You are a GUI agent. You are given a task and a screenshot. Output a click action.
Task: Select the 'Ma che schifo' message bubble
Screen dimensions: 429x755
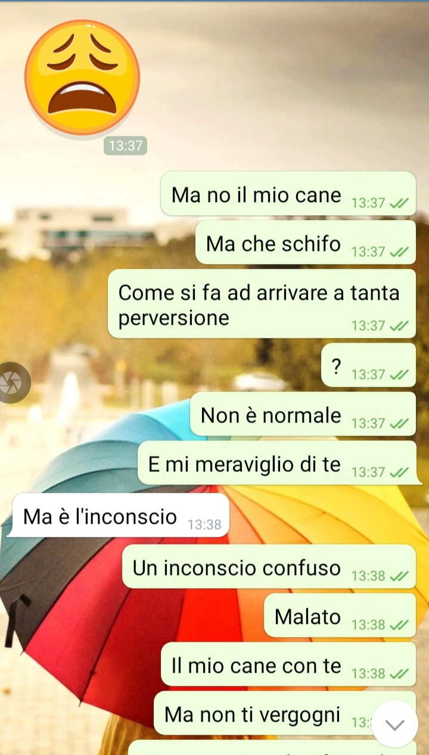pos(306,243)
